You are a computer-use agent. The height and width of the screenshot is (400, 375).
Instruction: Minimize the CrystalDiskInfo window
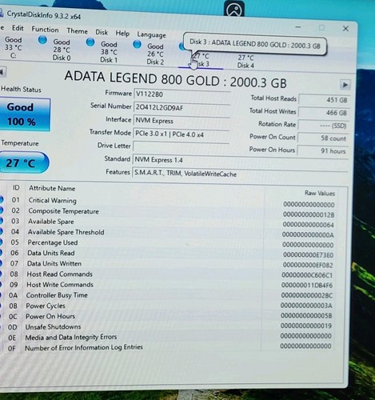tap(298, 27)
